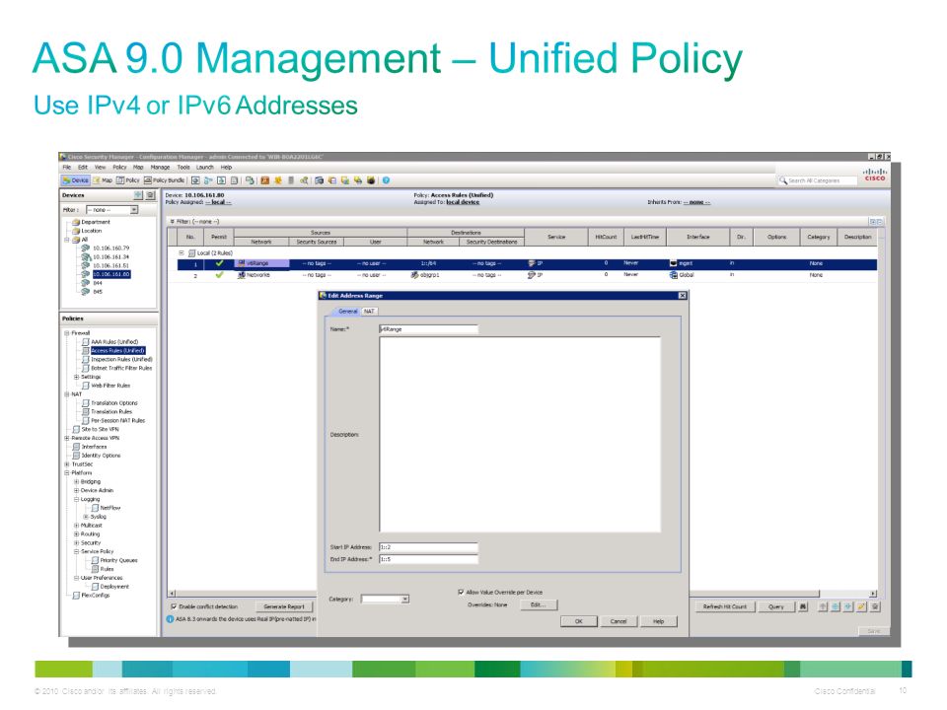This screenshot has height=710, width=947.
Task: Open Manage menu
Action: pos(160,168)
